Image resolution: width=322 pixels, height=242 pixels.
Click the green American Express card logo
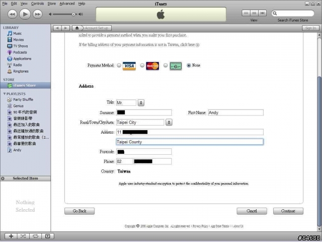176,66
